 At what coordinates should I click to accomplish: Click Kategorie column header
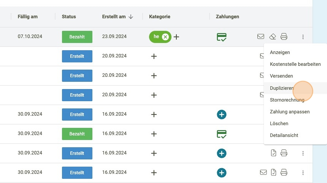[160, 17]
